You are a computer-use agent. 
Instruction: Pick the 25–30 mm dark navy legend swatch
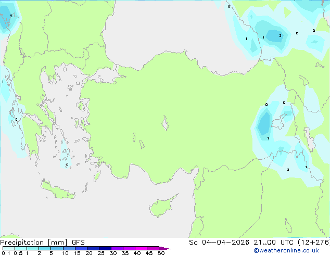coord(105,248)
